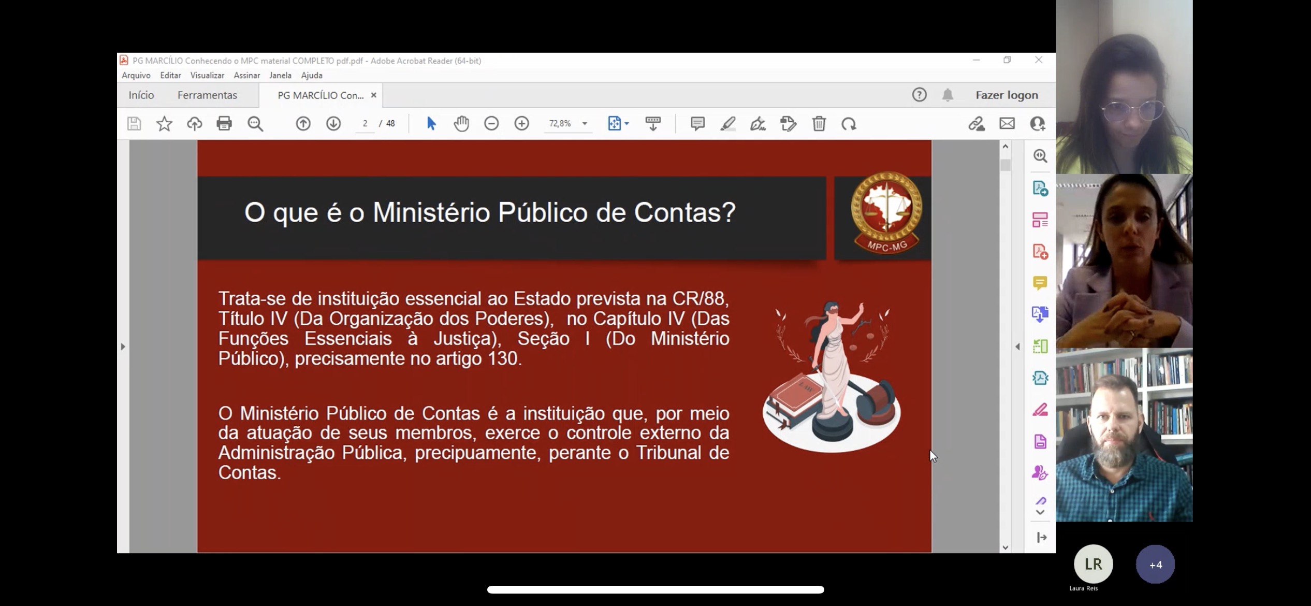Click the Find text magnifier icon

[255, 124]
